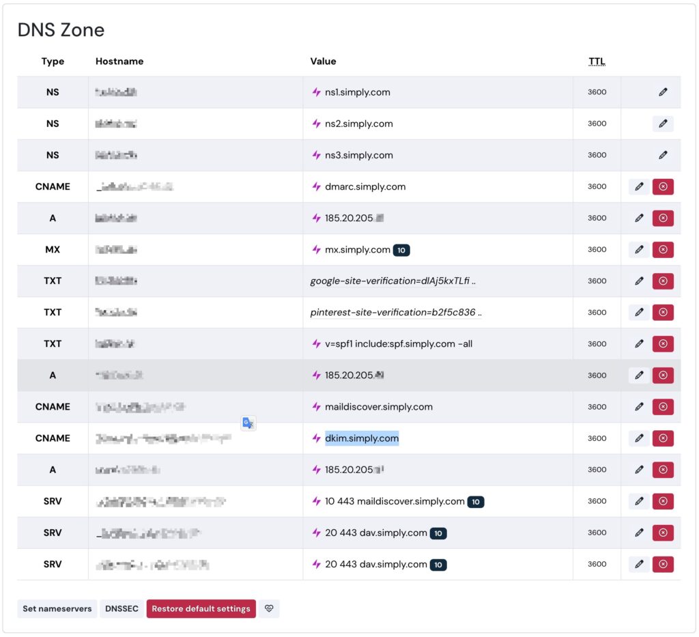Select the highlighted dkim.simply.com value
This screenshot has height=637, width=699.
(x=362, y=438)
